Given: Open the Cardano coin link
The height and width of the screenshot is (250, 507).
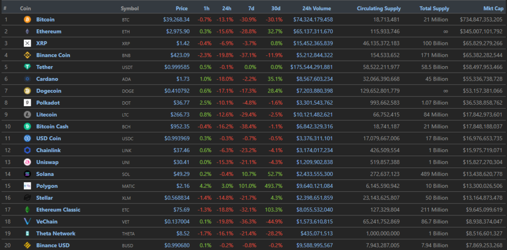Looking at the screenshot, I should (x=46, y=79).
